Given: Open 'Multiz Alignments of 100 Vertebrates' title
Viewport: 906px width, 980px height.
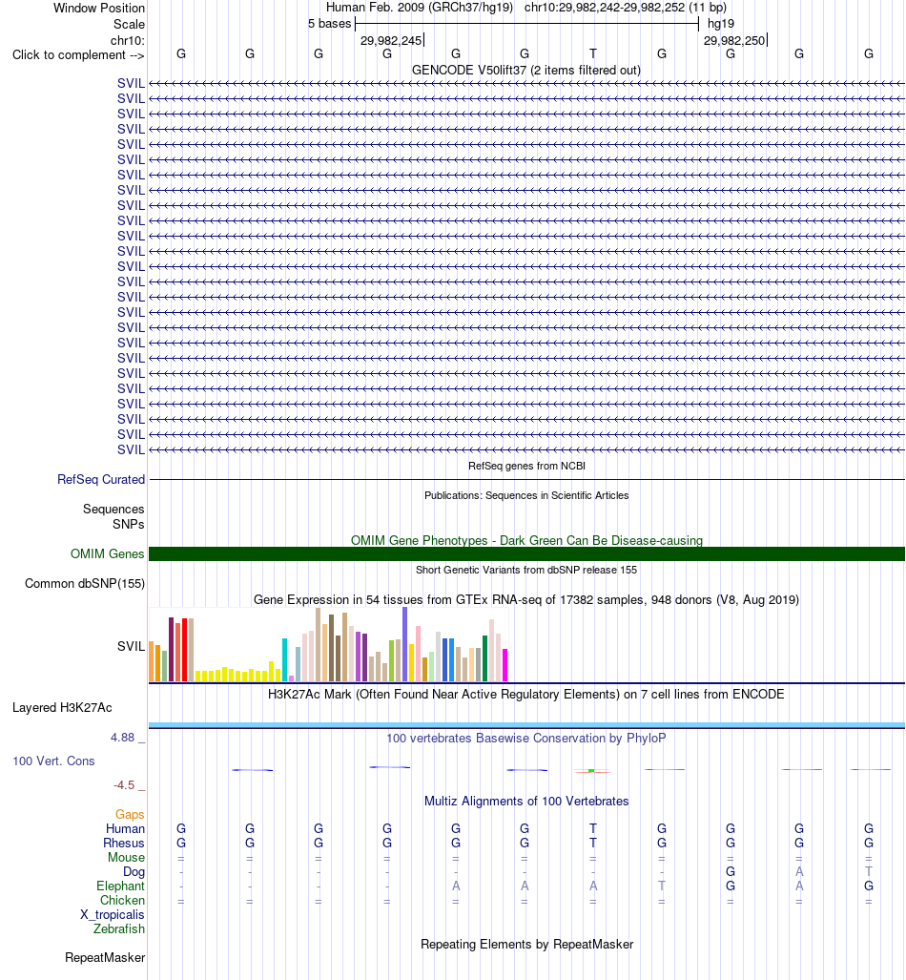Looking at the screenshot, I should (x=526, y=801).
